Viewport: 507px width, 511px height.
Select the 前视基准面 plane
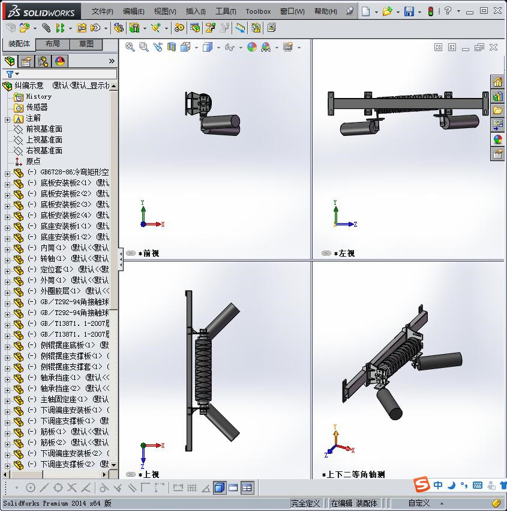tap(44, 129)
